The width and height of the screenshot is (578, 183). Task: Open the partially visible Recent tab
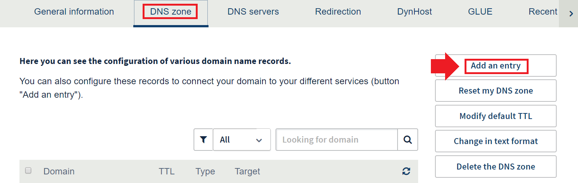pos(542,12)
